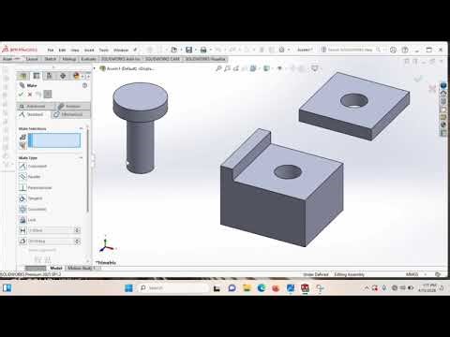
Task: Switch to the Motion Study 1 tab
Action: pyautogui.click(x=82, y=268)
